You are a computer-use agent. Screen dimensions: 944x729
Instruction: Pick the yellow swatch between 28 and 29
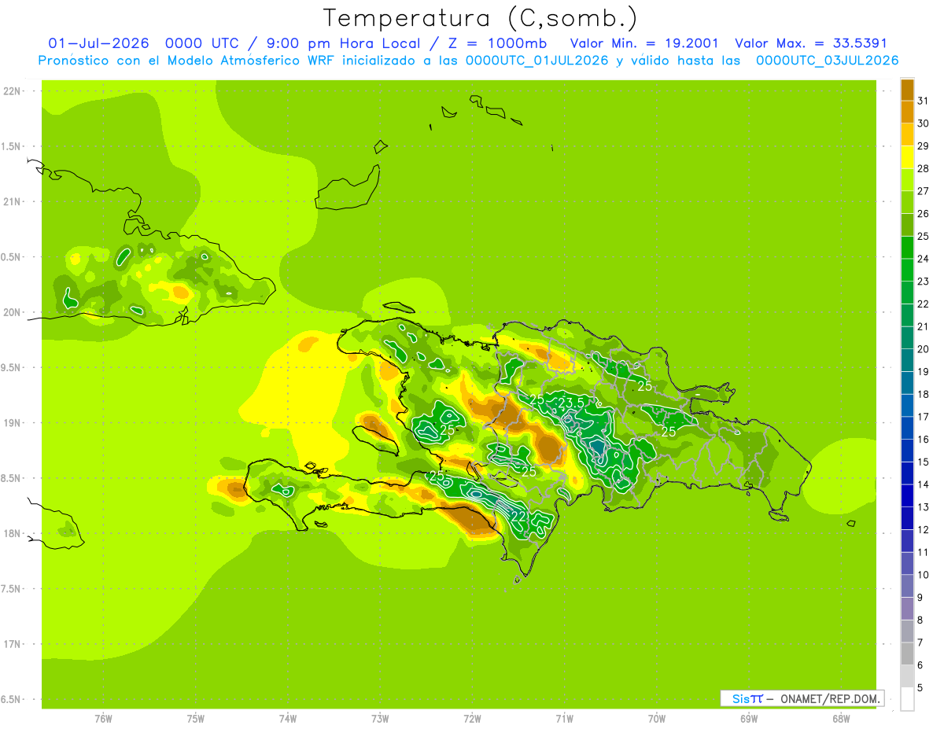(907, 157)
